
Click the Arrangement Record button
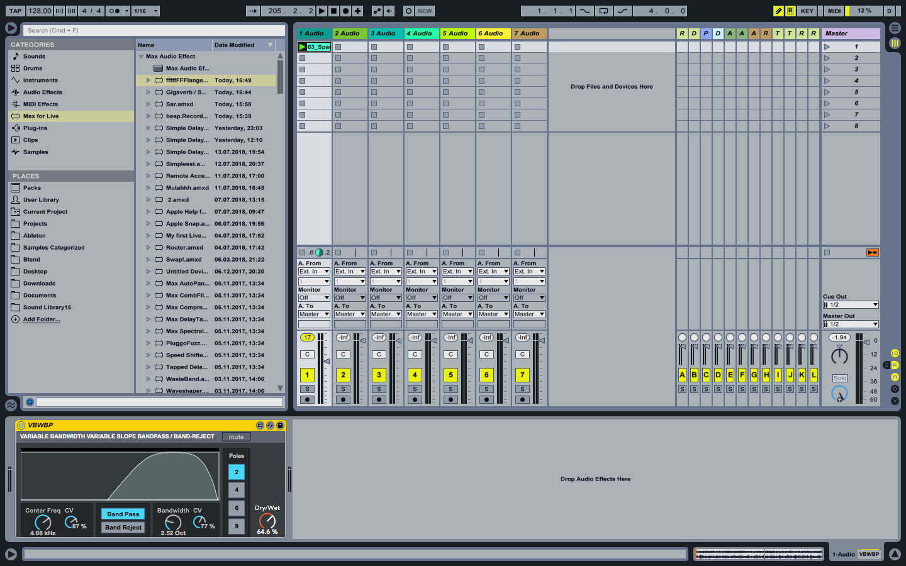345,11
